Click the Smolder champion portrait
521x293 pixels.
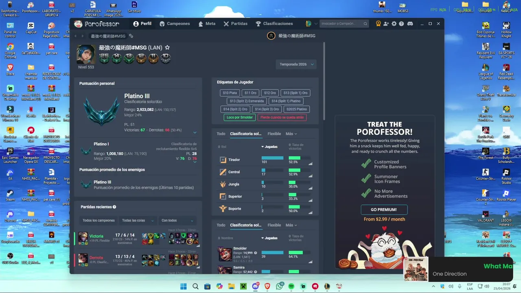[225, 254]
